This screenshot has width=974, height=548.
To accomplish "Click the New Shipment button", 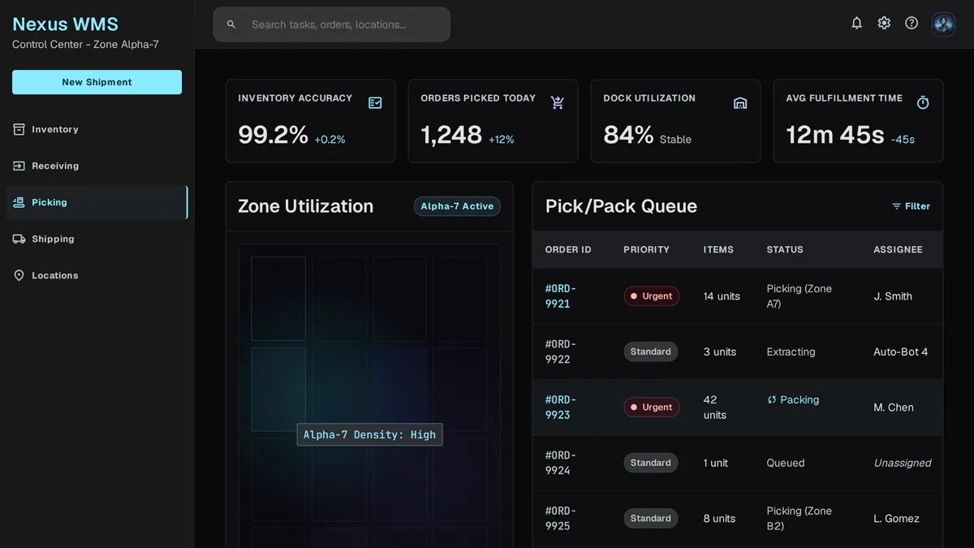I will [x=97, y=82].
